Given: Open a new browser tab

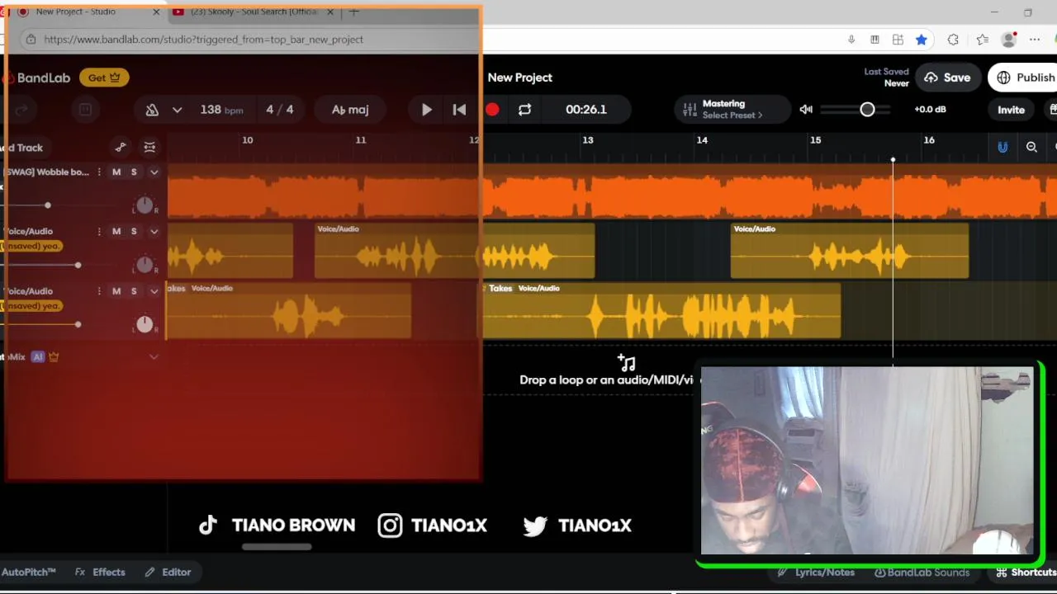Looking at the screenshot, I should click(x=353, y=12).
